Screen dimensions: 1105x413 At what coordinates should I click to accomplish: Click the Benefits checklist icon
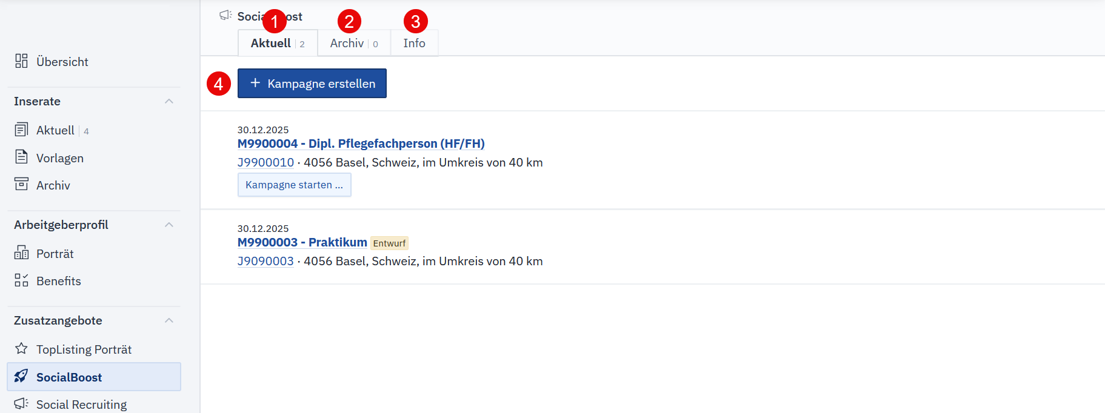21,280
